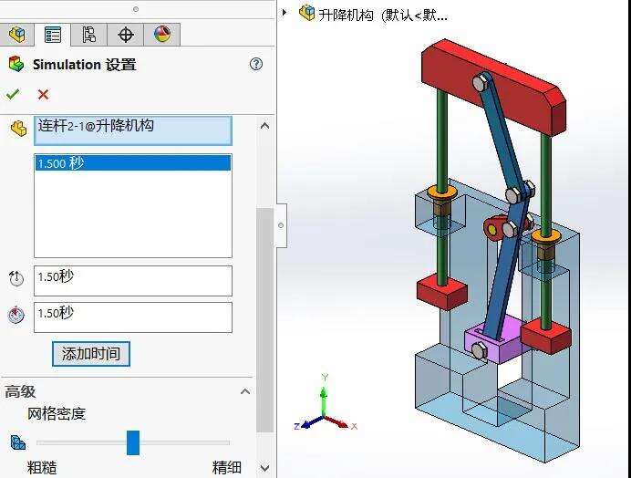Expand the 升降机构 flyout tree
Image resolution: width=631 pixels, height=478 pixels.
pyautogui.click(x=284, y=13)
